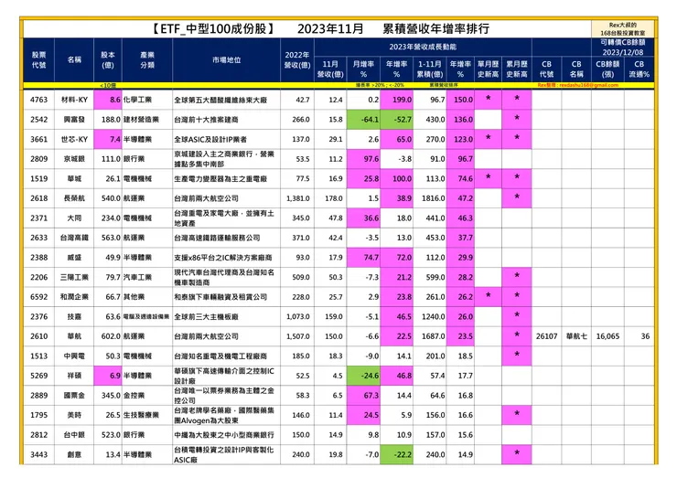The height and width of the screenshot is (478, 677).
Task: Select the pink 8.6 capital cell
Action: 108,100
